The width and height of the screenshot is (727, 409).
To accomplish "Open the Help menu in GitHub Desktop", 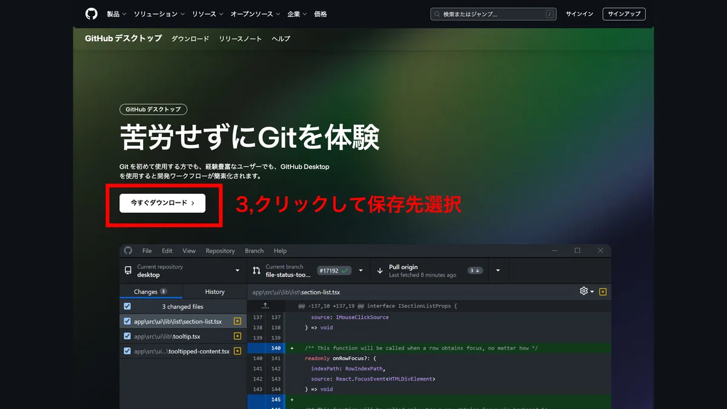I will click(x=280, y=251).
